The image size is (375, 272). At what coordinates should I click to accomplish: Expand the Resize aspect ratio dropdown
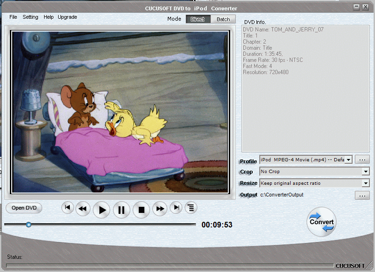click(366, 183)
